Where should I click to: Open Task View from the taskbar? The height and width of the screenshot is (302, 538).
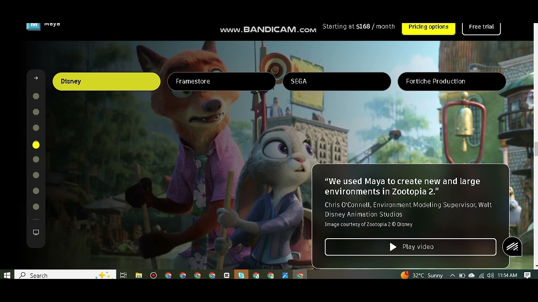tap(124, 275)
